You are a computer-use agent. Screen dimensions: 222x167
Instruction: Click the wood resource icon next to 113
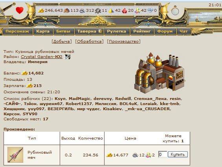tap(66, 11)
